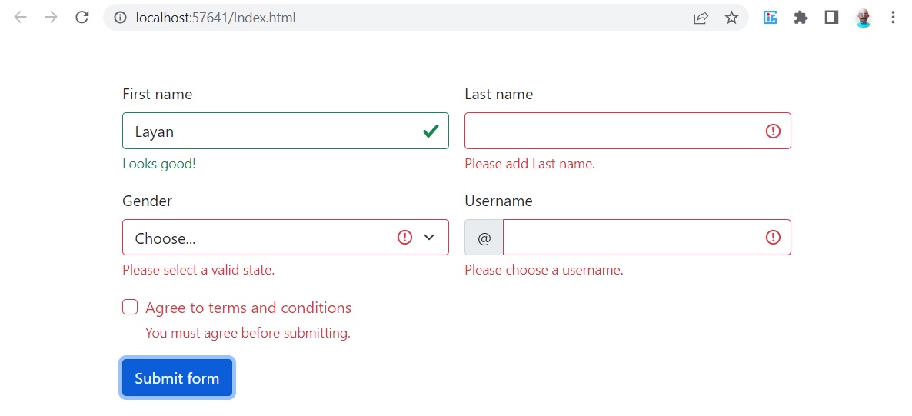
Task: Reload the page with refresh icon
Action: pyautogui.click(x=82, y=18)
